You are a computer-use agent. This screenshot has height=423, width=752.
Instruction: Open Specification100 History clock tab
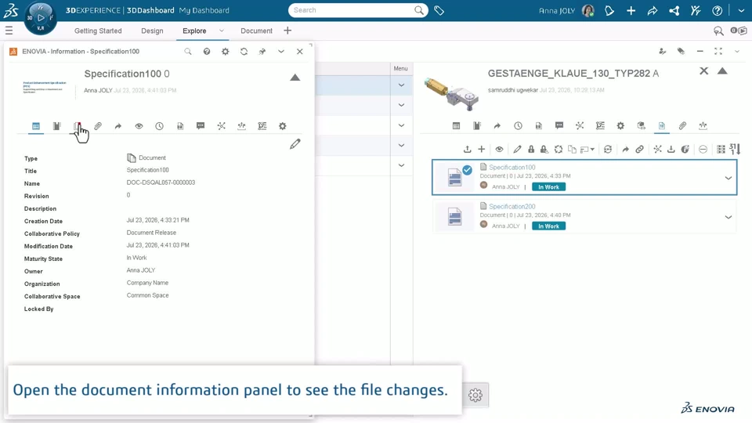click(x=159, y=126)
